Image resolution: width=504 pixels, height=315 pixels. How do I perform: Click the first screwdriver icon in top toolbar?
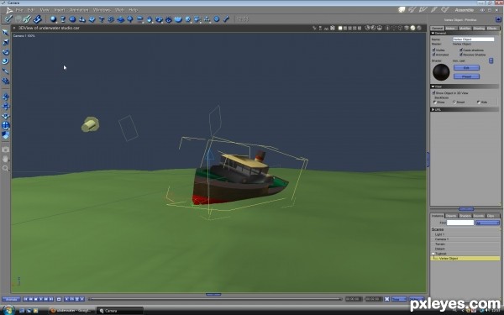[x=8, y=19]
